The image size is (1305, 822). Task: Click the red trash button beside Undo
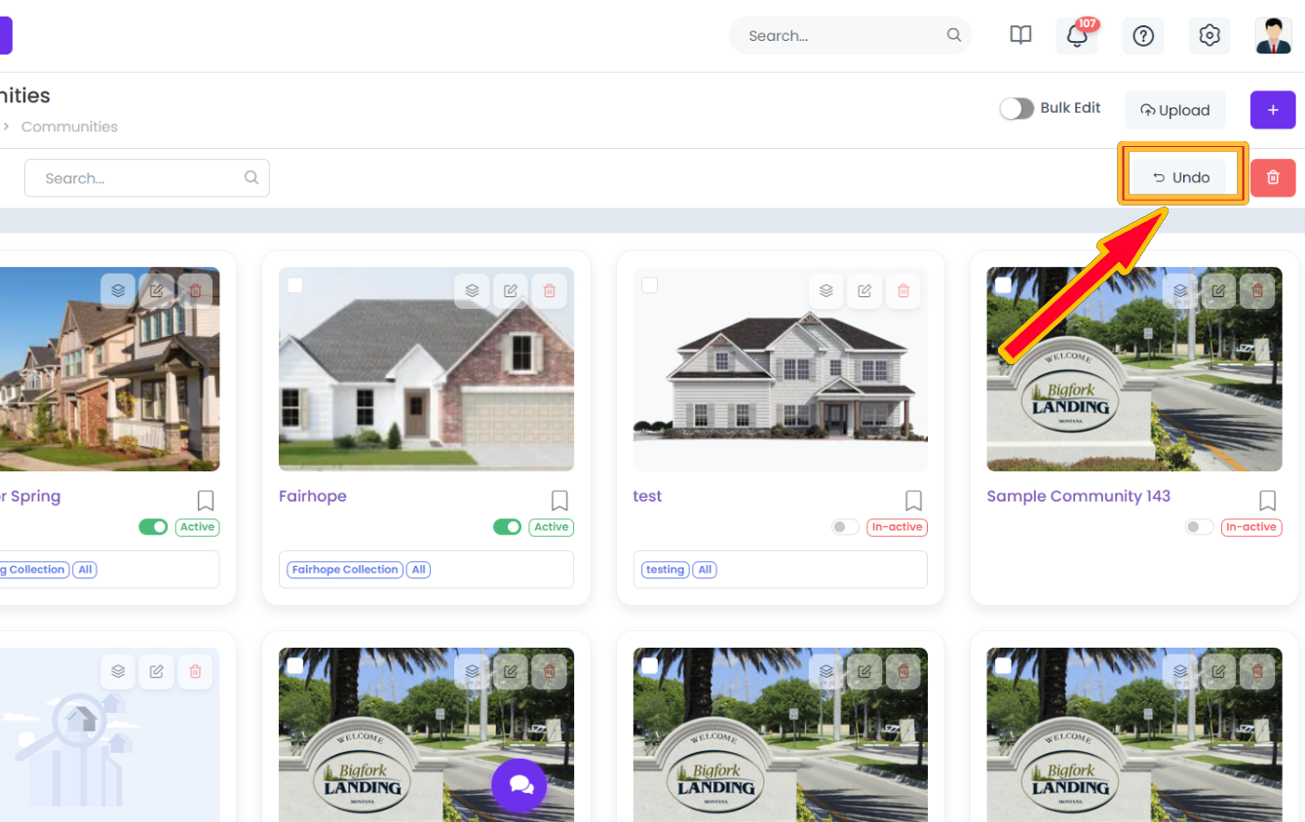click(x=1273, y=177)
